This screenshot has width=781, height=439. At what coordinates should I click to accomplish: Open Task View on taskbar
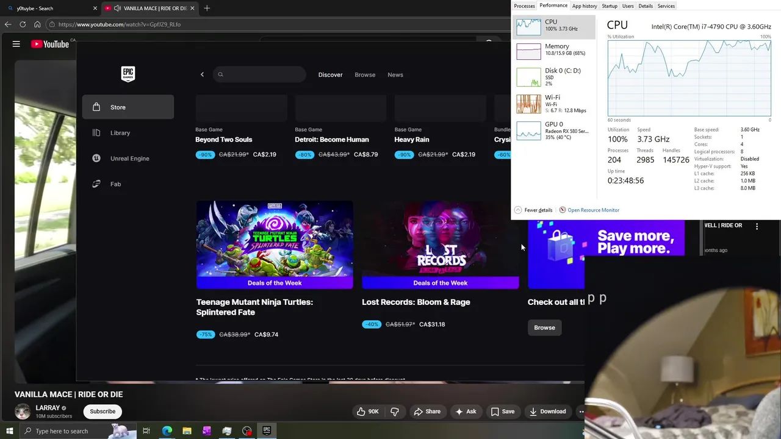pyautogui.click(x=146, y=431)
